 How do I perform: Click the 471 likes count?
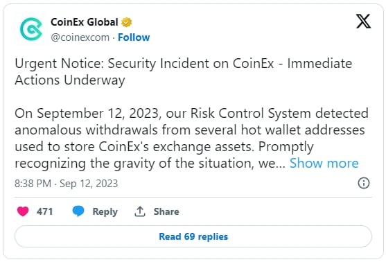point(44,211)
